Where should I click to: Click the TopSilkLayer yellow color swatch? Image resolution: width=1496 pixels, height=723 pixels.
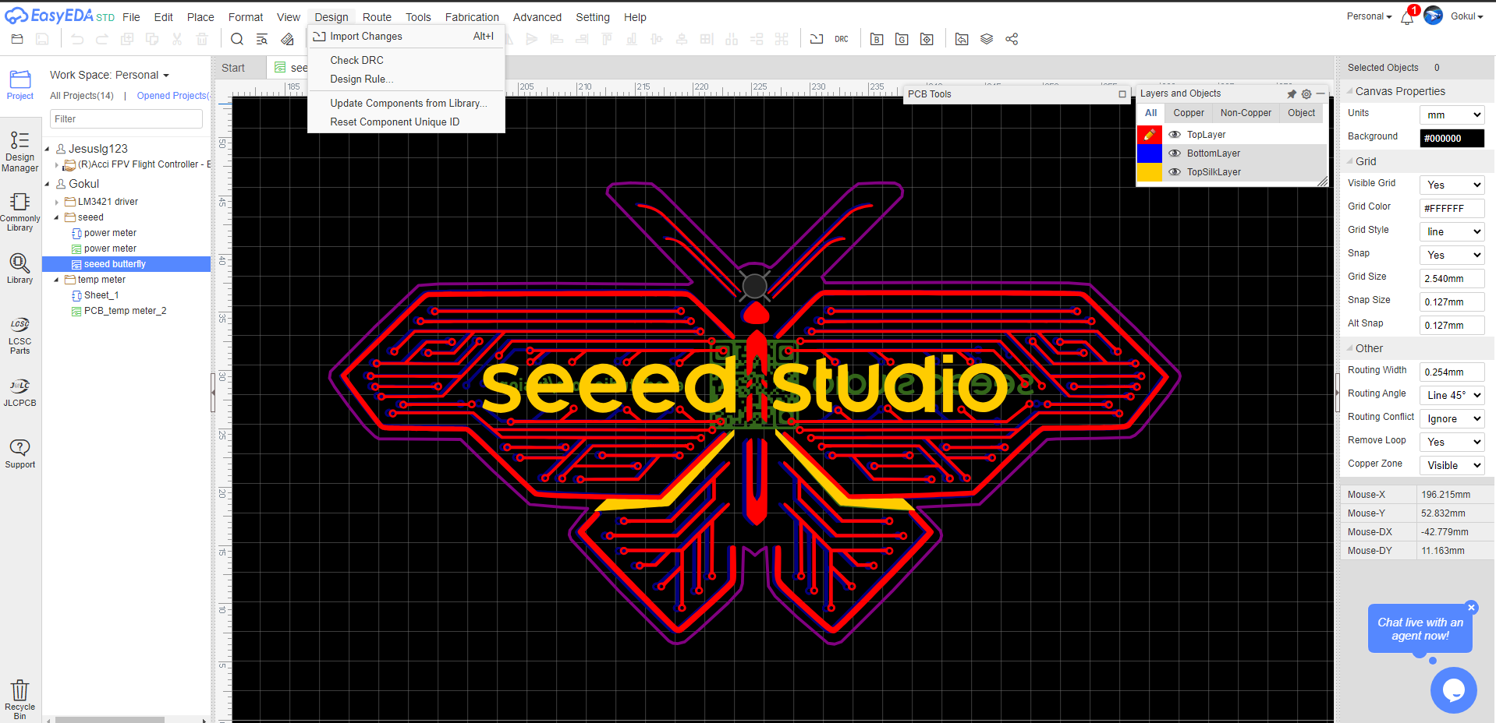point(1149,172)
